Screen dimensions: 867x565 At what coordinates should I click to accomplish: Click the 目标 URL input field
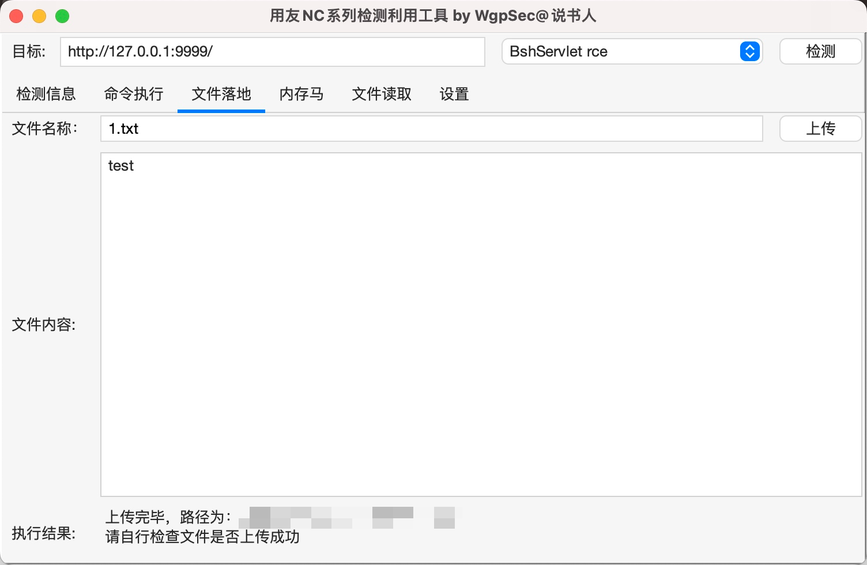(272, 51)
